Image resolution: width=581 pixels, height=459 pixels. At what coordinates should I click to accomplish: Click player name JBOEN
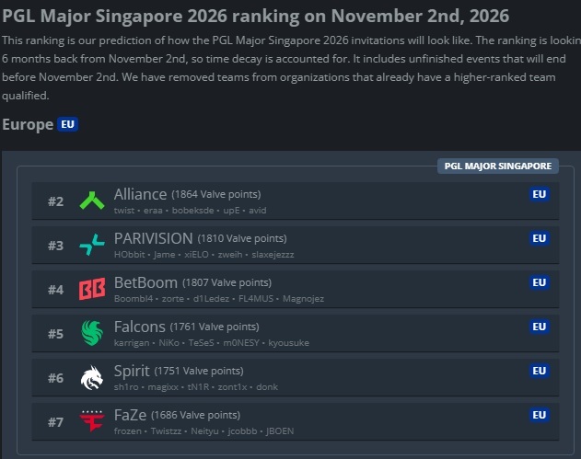[x=280, y=430]
